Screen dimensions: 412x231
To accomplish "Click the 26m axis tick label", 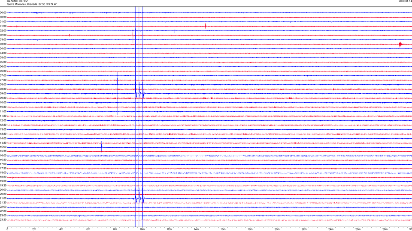I will click(358, 229).
